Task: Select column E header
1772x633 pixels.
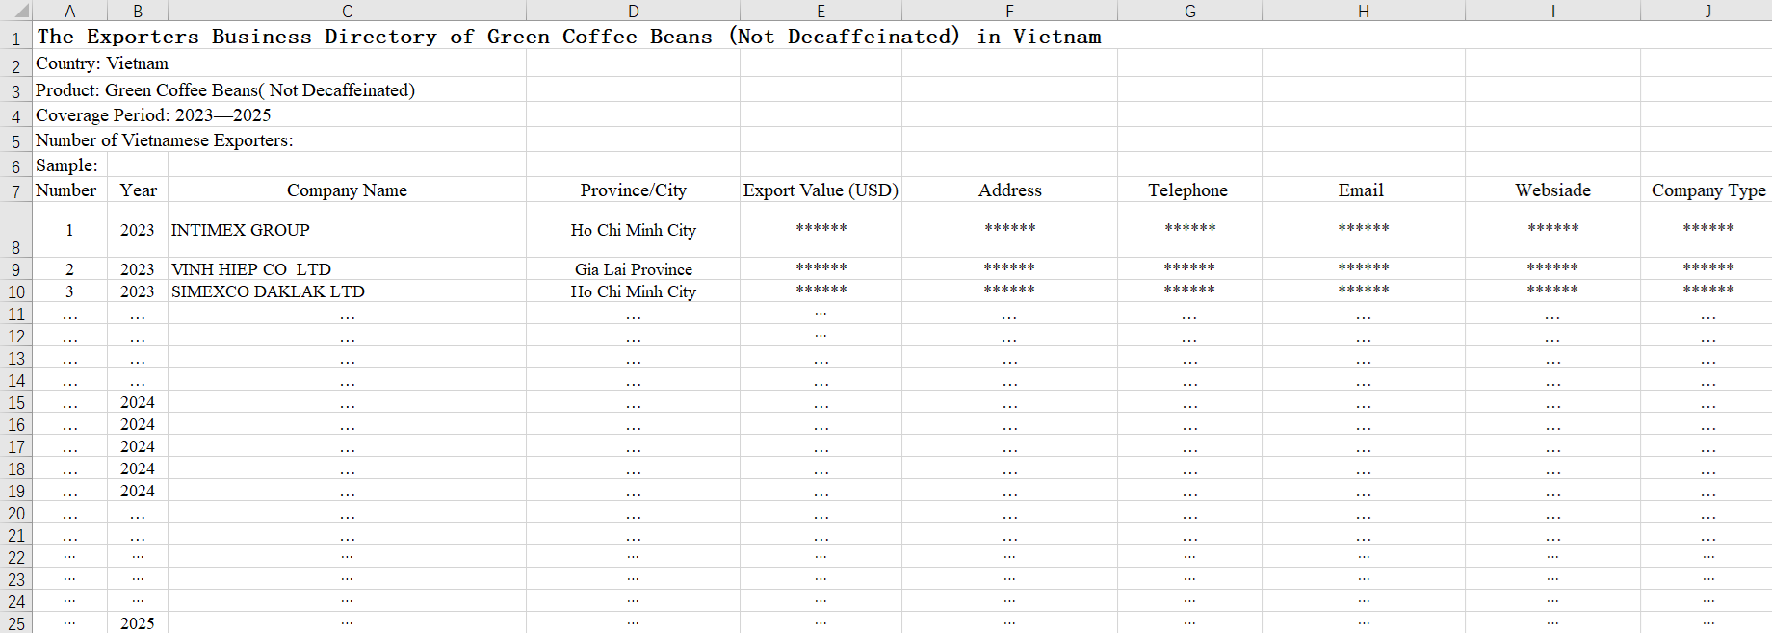Action: click(821, 11)
